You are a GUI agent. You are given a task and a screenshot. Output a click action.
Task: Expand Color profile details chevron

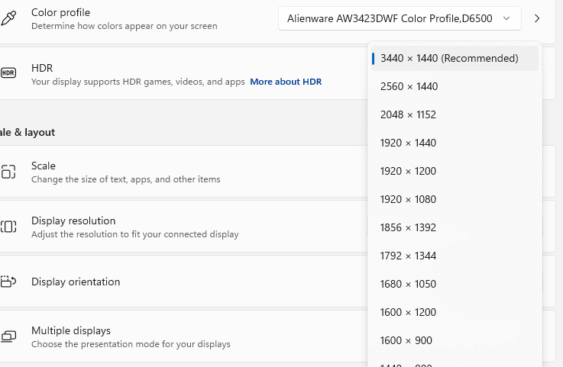(x=537, y=18)
